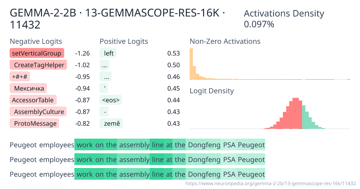Screen dimensions: 360x189
Task: Click the -0.94 logit value
Action: (82, 89)
